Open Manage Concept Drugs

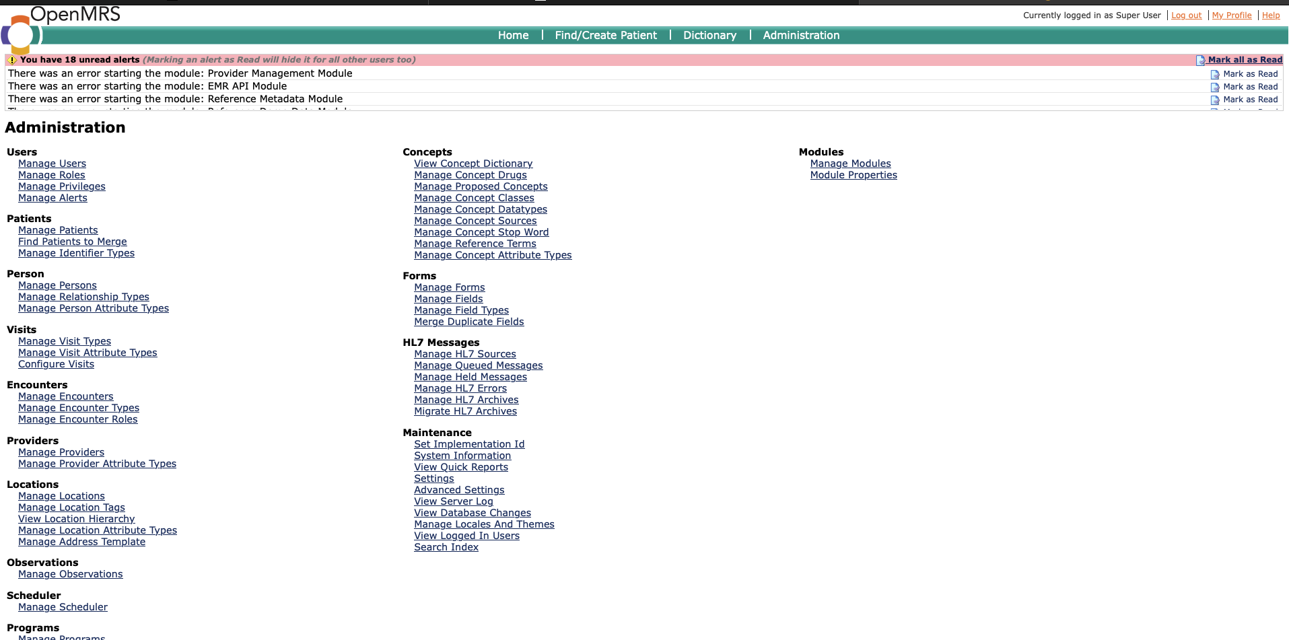(471, 175)
